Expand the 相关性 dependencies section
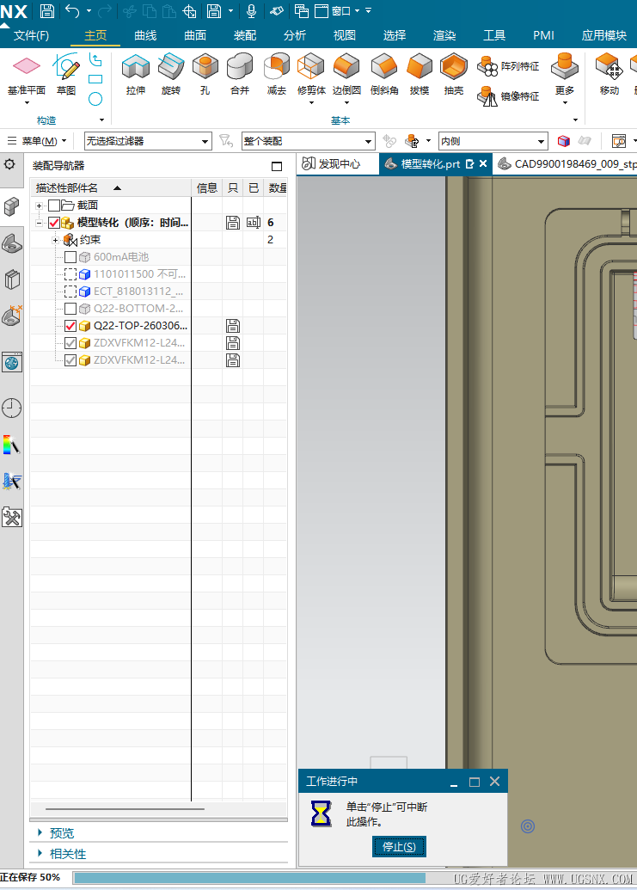 67,854
